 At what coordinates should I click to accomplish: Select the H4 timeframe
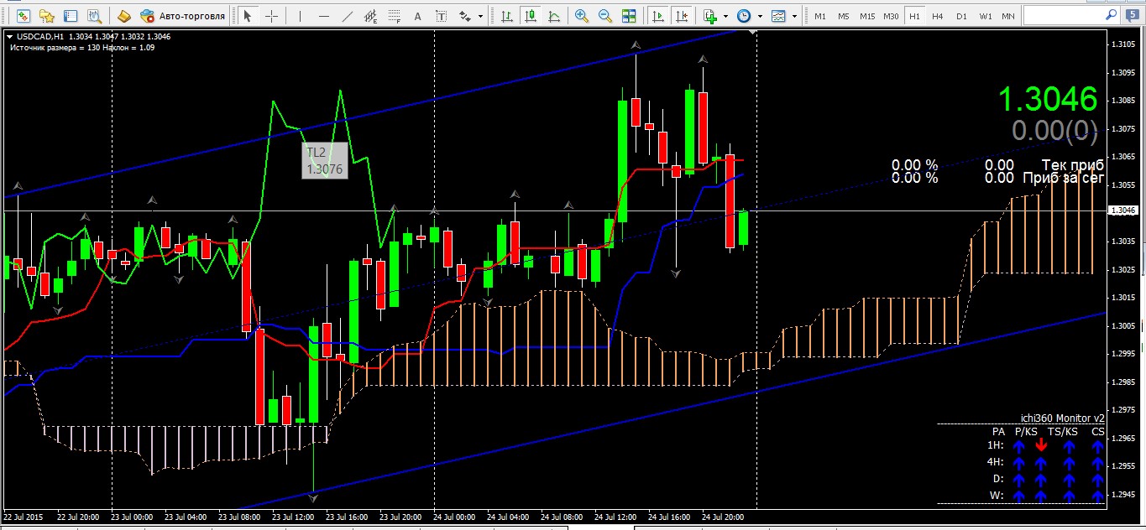(x=938, y=16)
